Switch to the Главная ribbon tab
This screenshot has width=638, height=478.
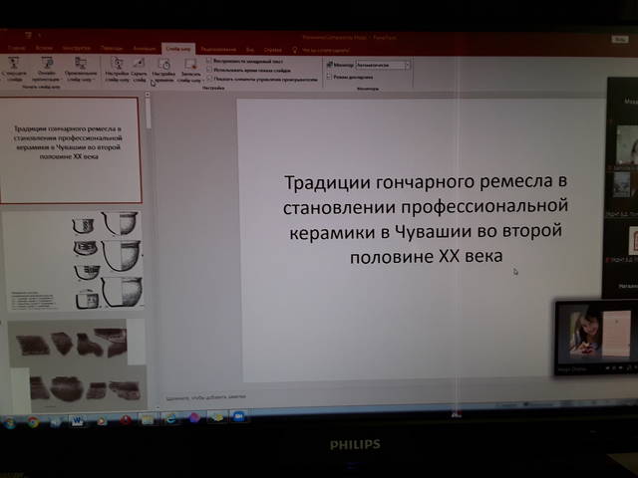click(17, 48)
